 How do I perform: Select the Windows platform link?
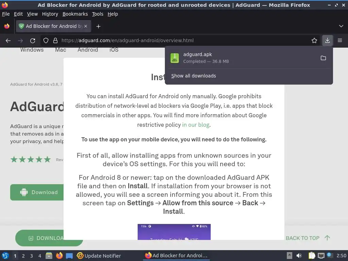pyautogui.click(x=32, y=50)
